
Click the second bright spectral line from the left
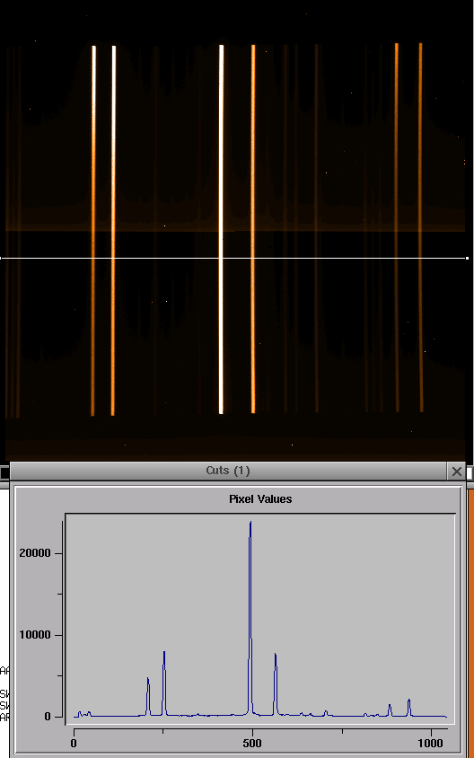[113, 230]
